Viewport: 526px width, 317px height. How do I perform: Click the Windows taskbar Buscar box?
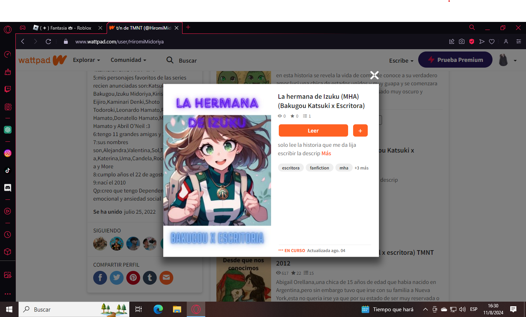(x=74, y=309)
